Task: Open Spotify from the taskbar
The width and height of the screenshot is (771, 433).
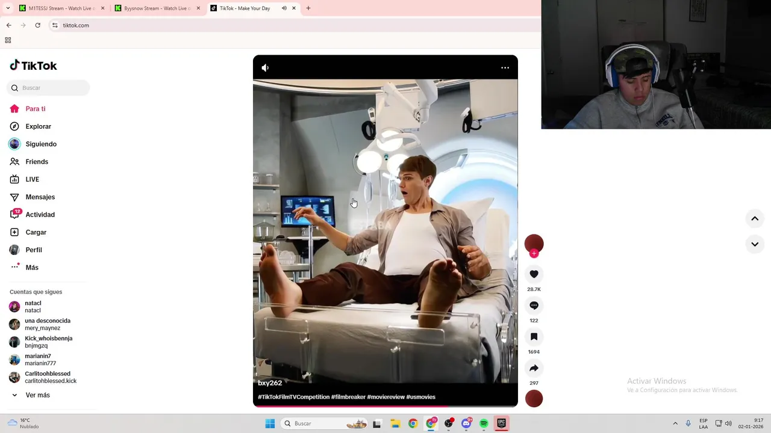Action: pos(484,423)
